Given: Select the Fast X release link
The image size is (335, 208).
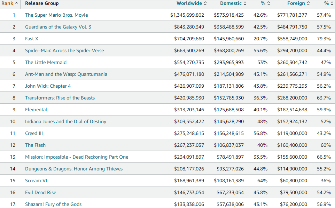Looking at the screenshot, I should click(x=32, y=39).
